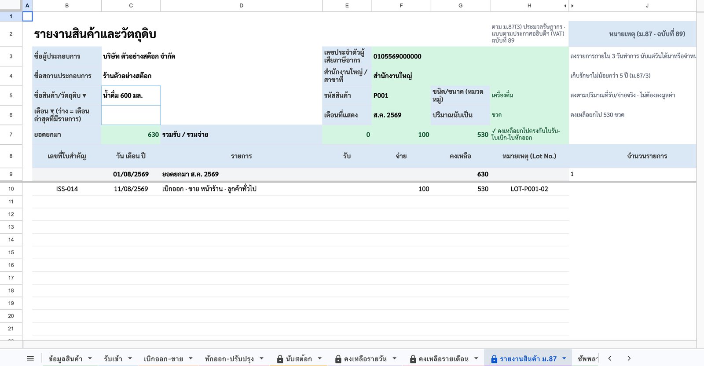This screenshot has width=704, height=366.
Task: Open คงเหลือรายเดือน tab dropdown arrow
Action: pos(476,359)
